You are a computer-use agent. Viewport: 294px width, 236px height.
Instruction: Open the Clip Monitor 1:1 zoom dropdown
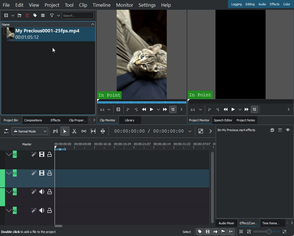tap(105, 110)
